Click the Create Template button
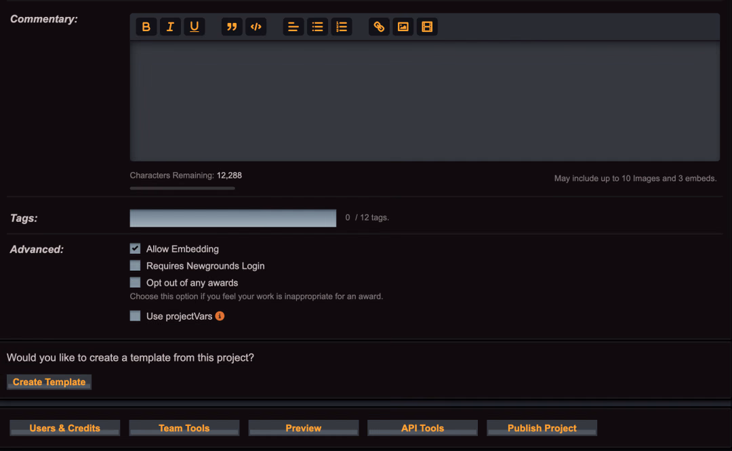Viewport: 732px width, 451px height. [x=49, y=382]
